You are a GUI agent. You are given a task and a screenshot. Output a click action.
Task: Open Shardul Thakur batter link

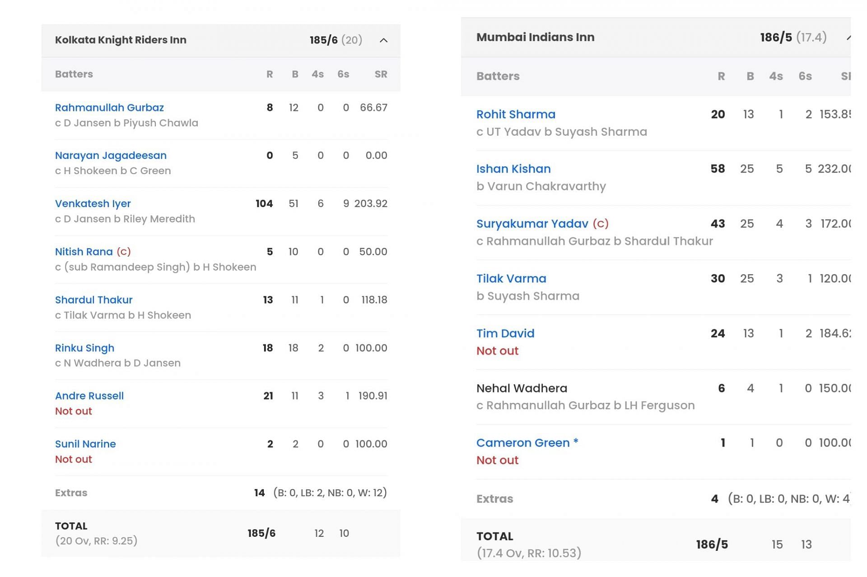93,300
